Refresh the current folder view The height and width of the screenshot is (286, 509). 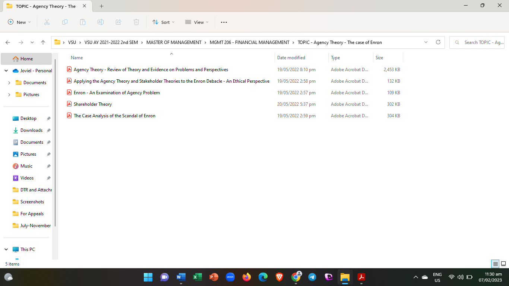pos(438,42)
